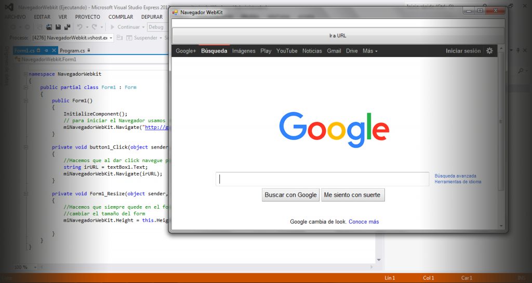This screenshot has height=283, width=532.
Task: Open the COMPILAR menu
Action: 121,17
